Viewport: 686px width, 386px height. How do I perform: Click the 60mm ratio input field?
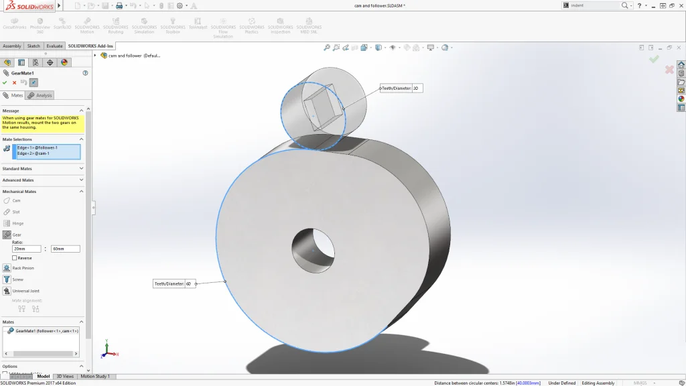click(65, 249)
